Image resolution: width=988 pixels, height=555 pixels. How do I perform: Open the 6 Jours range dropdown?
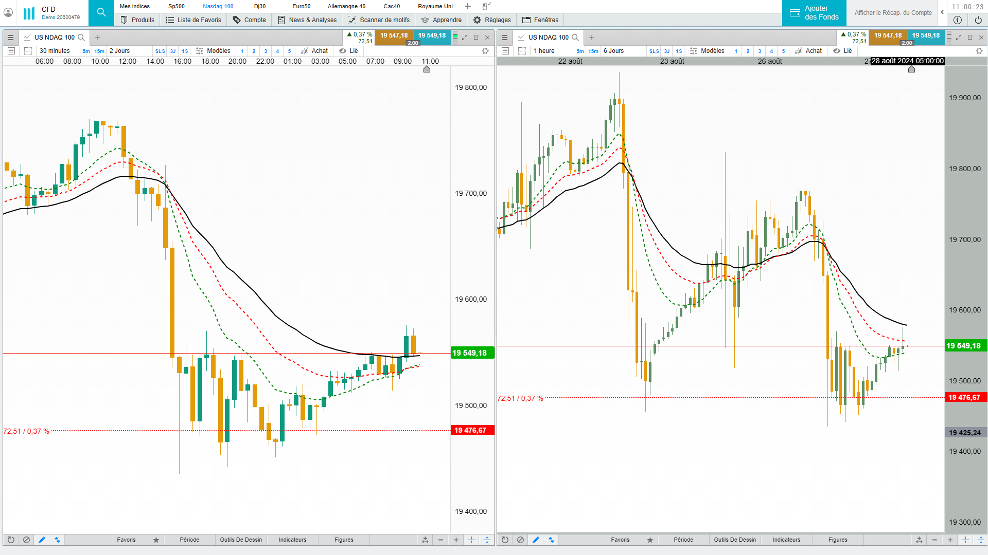pyautogui.click(x=613, y=51)
